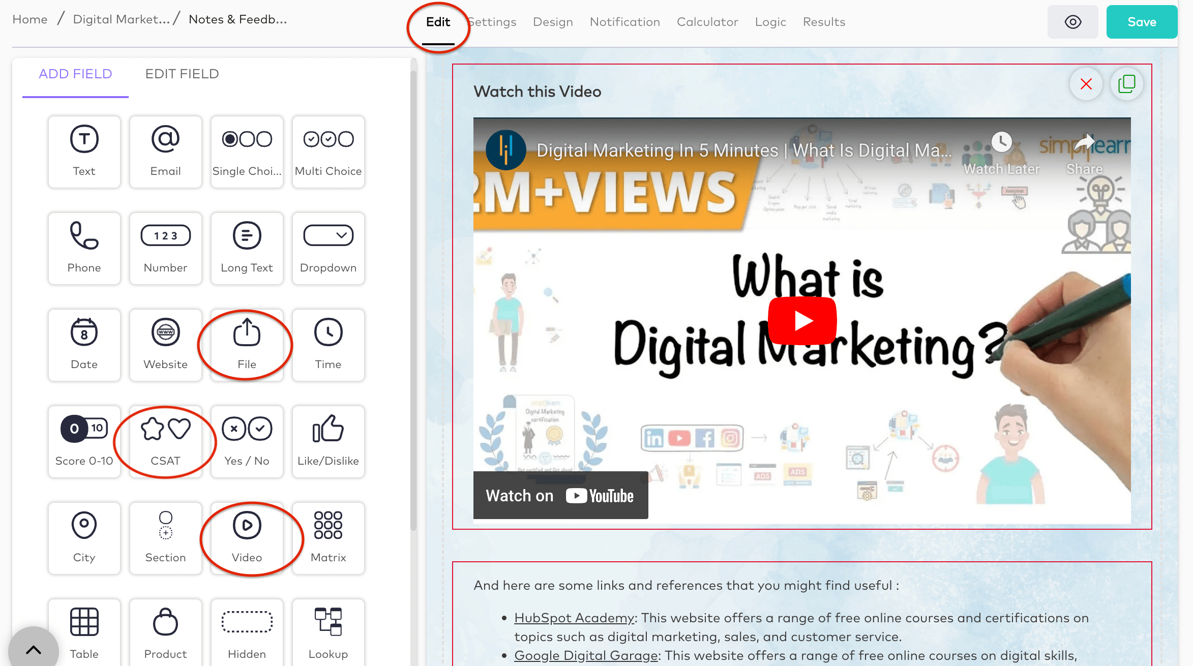This screenshot has width=1193, height=666.
Task: Add a Matrix field
Action: click(328, 538)
